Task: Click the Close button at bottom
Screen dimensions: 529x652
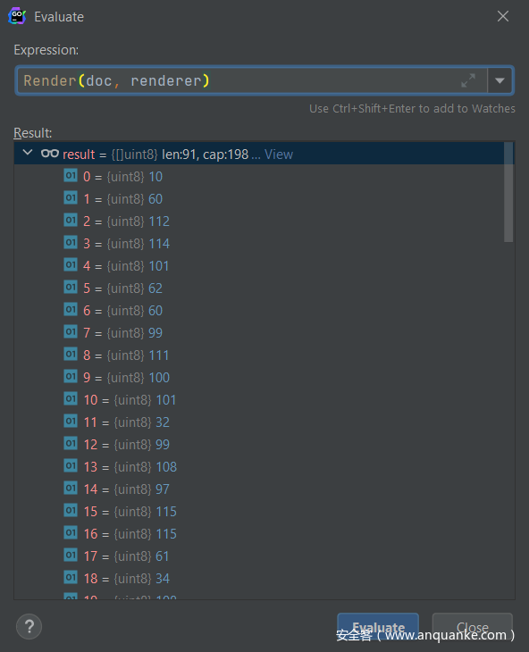Action: [473, 627]
